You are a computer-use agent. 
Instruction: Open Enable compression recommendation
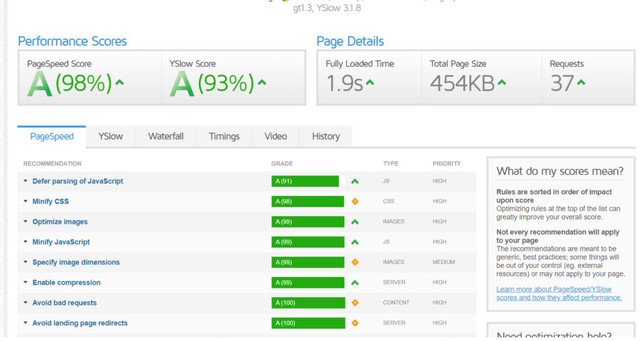[66, 283]
